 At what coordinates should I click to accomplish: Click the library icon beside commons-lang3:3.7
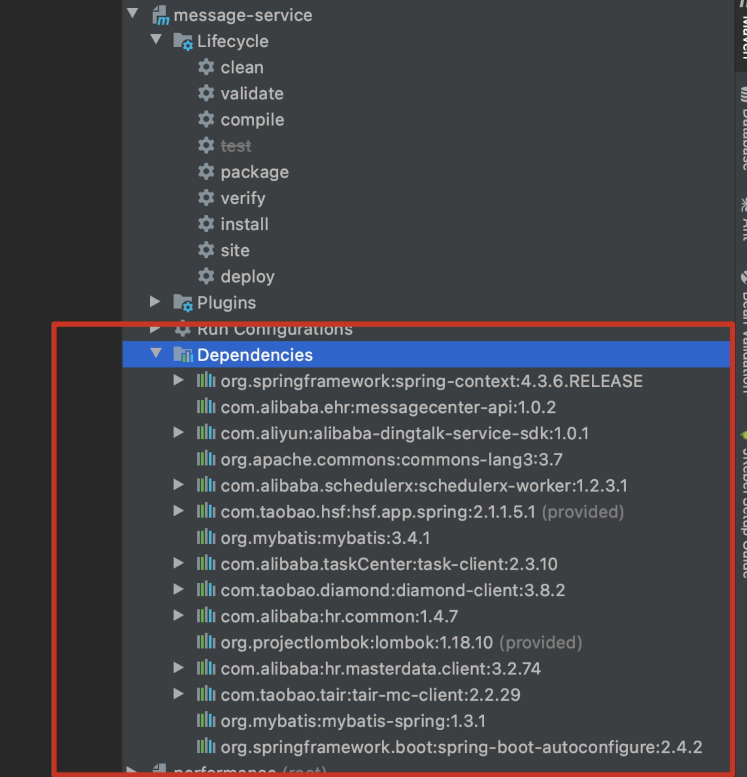(206, 459)
